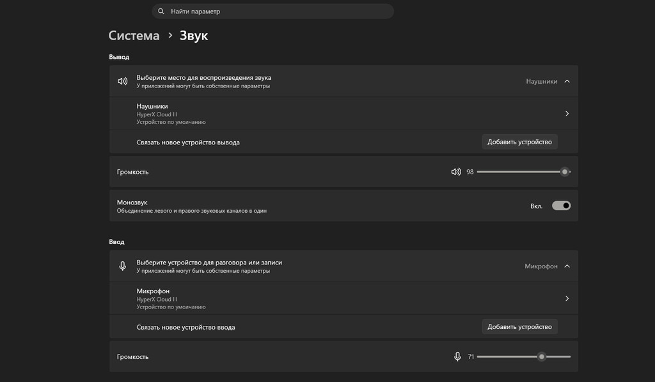Click the microphone volume value 71
Viewport: 655px width, 382px height.
point(471,356)
